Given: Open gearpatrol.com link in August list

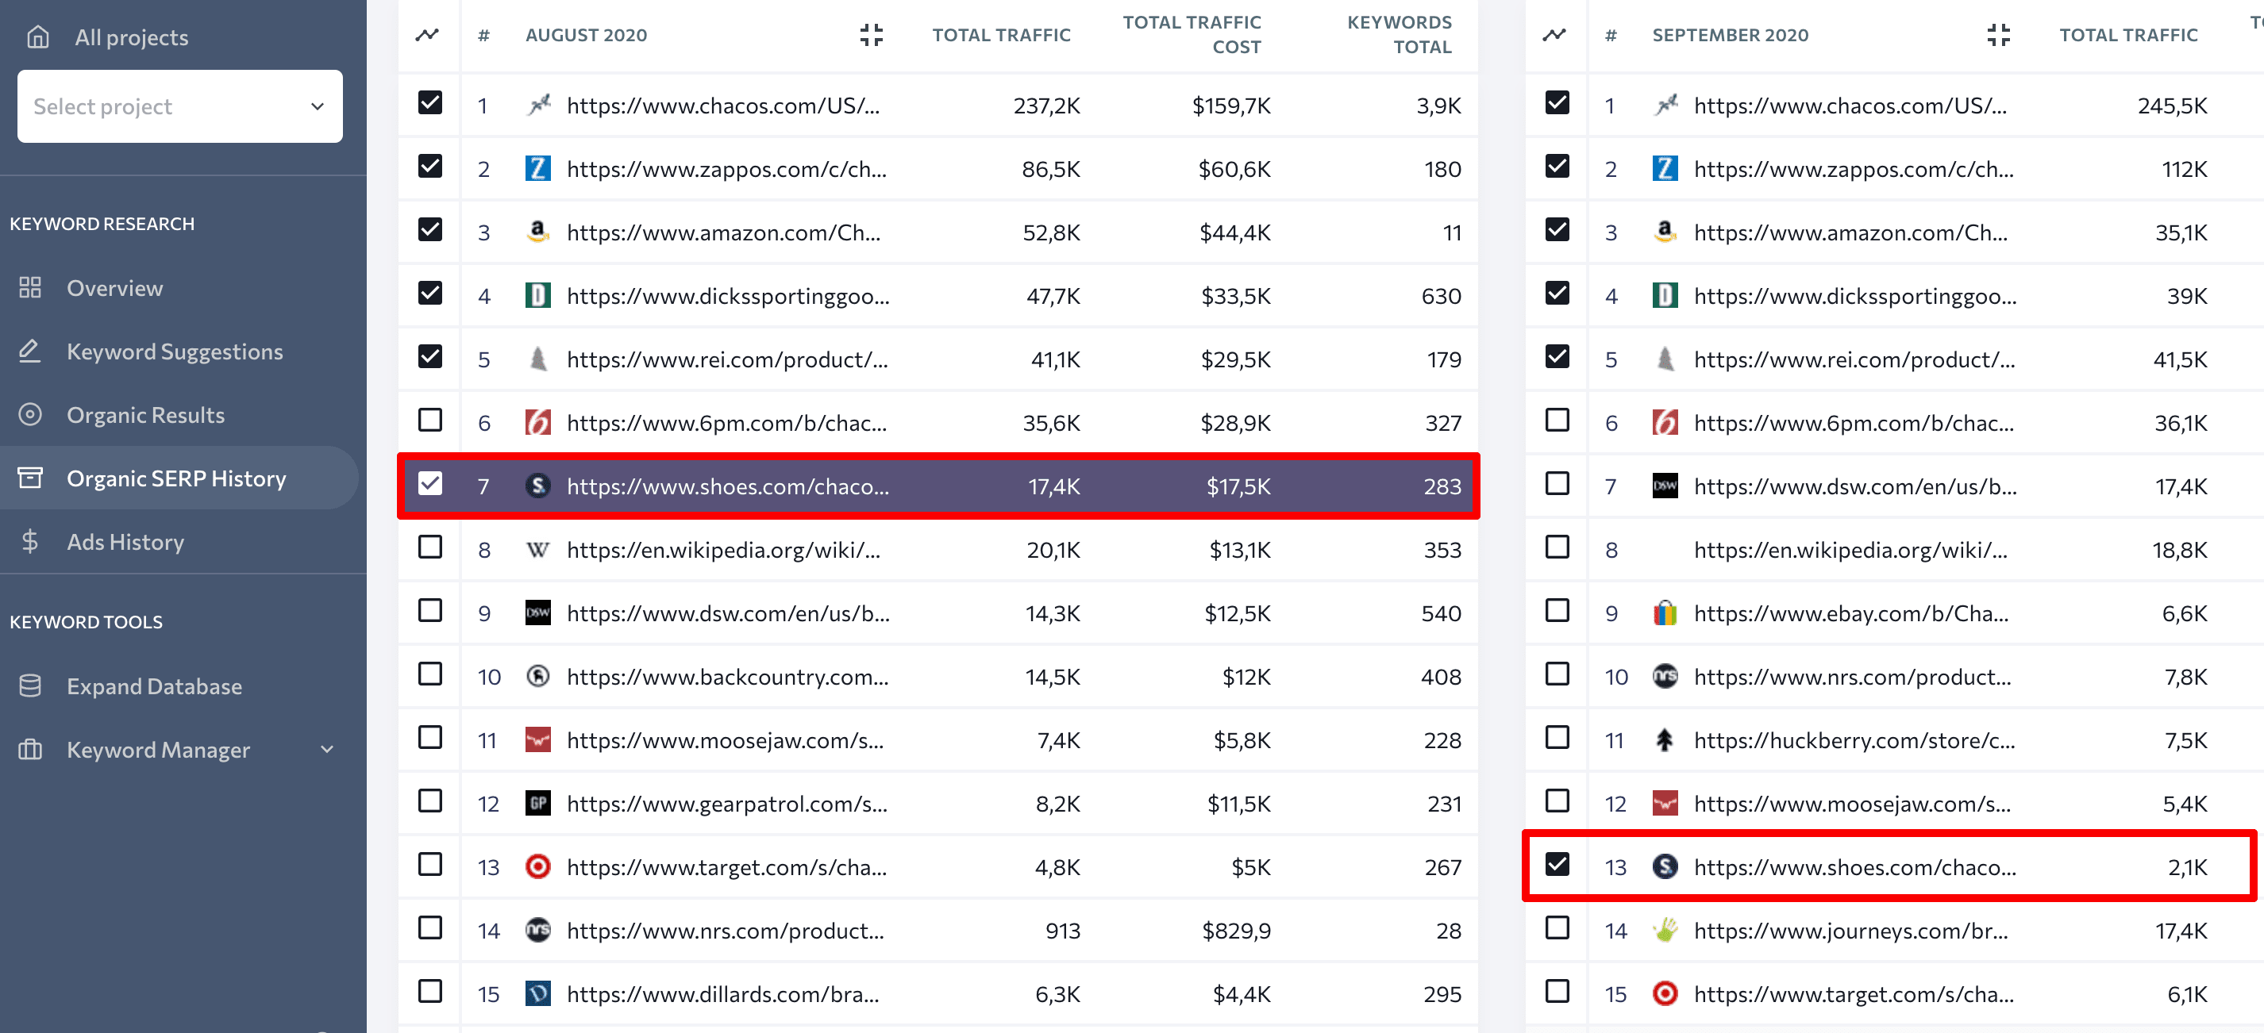Looking at the screenshot, I should coord(727,804).
